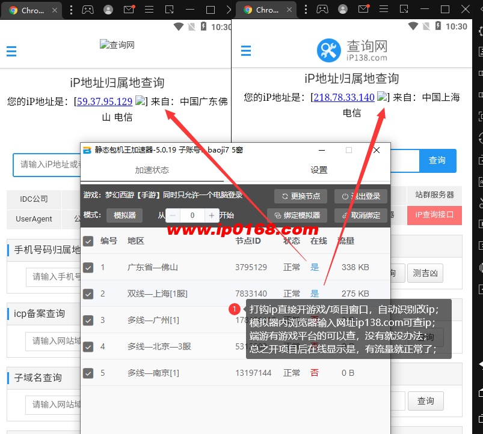Switch to the 加速状态 tab
This screenshot has width=483, height=434.
(152, 170)
